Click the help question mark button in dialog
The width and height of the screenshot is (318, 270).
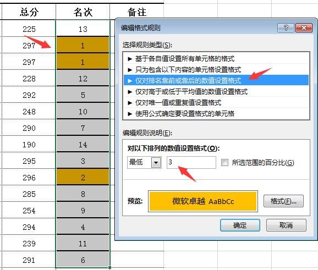tap(286, 28)
